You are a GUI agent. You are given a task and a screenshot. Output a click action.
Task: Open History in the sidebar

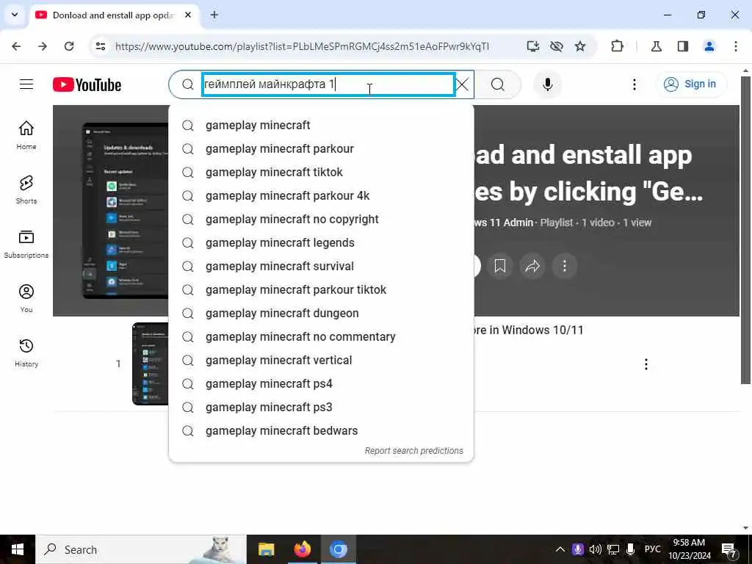[26, 352]
